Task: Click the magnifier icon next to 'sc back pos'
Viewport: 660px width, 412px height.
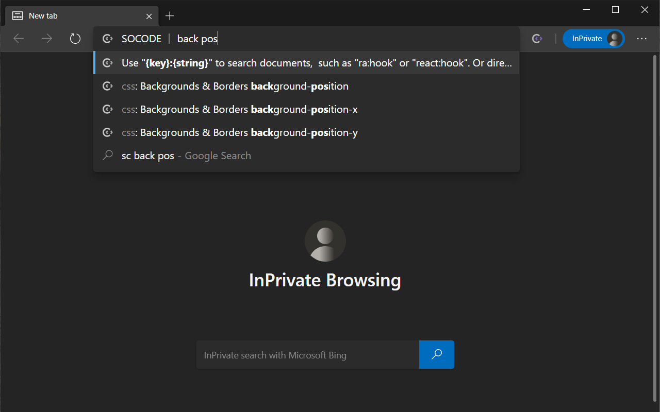Action: 107,155
